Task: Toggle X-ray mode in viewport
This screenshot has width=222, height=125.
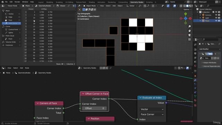Action: coord(181,6)
